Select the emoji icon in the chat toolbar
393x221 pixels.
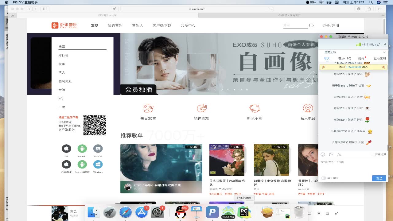tap(323, 154)
